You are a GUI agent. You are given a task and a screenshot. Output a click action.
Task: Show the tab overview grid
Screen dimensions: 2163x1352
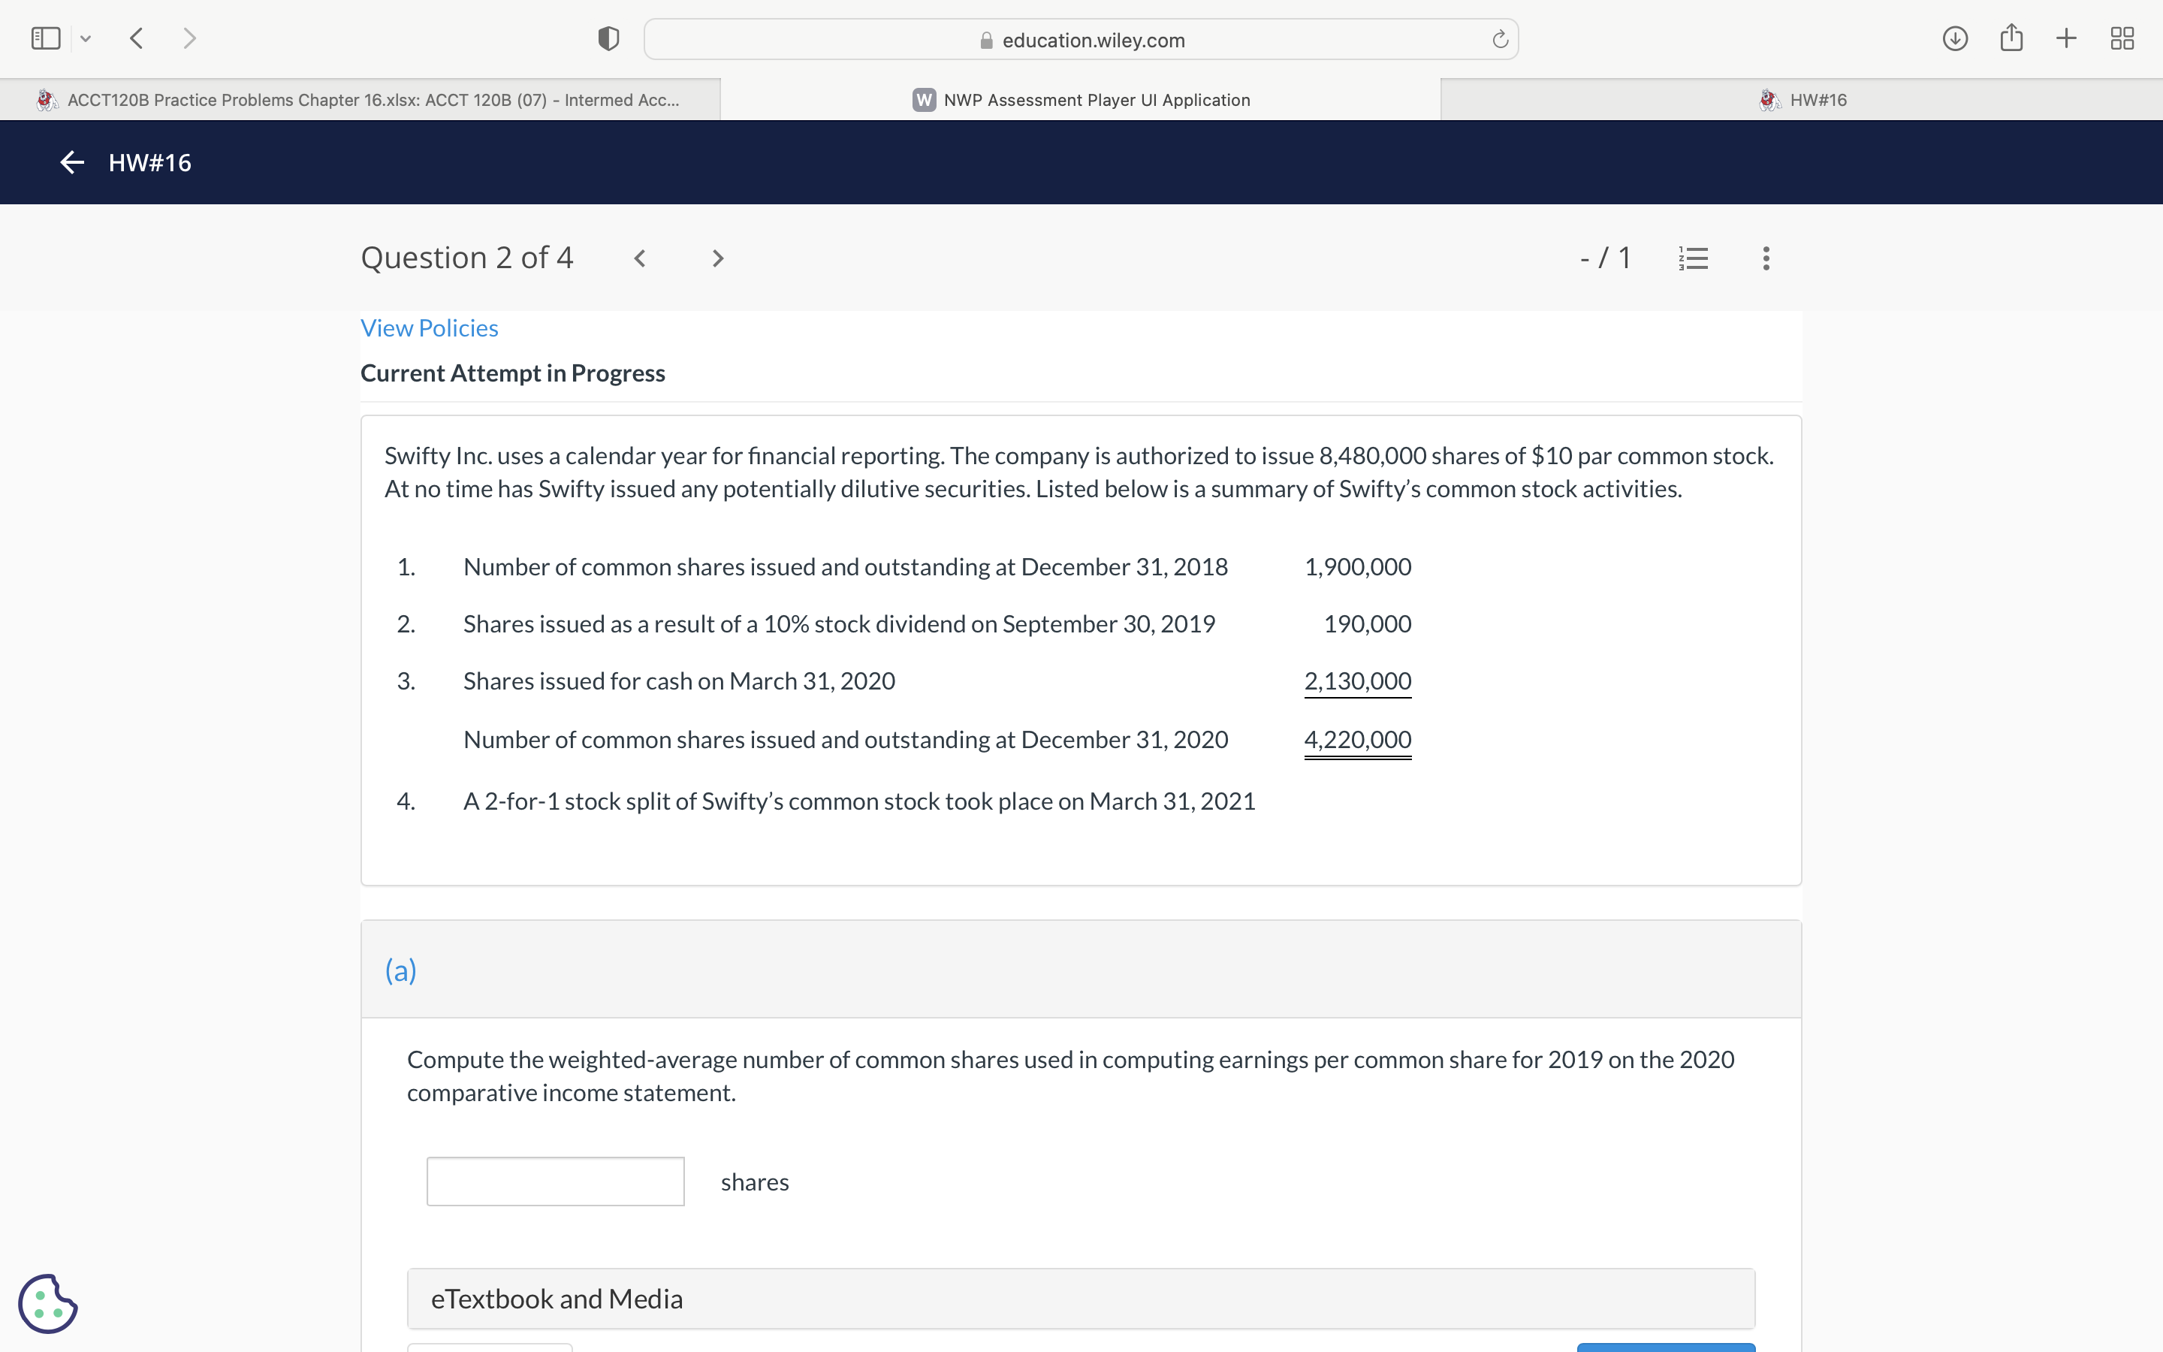(x=2122, y=38)
